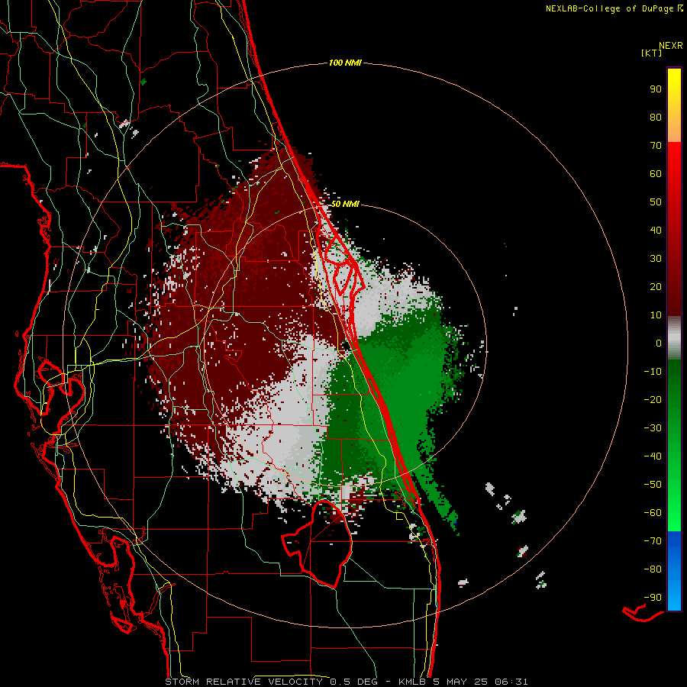Click the STORM RELATIVE VELOCITY caption text
Viewport: 687px width, 687px height.
click(x=244, y=682)
